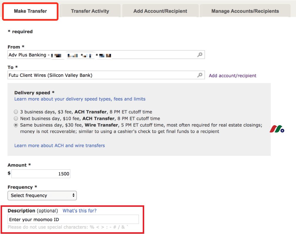Focus the Description field for moomoo ID
This screenshot has height=234, width=296.
click(73, 219)
